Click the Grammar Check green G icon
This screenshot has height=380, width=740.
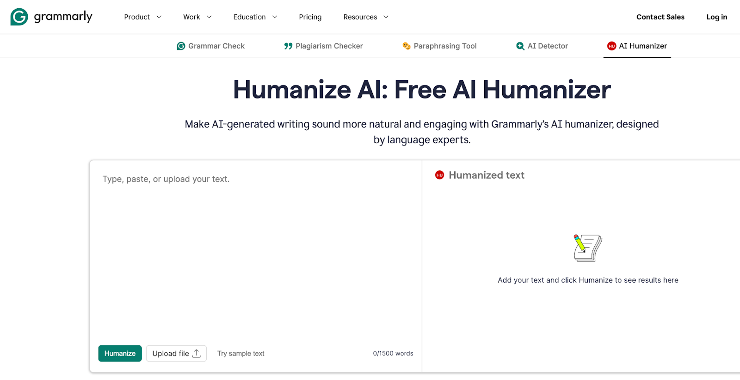click(181, 46)
